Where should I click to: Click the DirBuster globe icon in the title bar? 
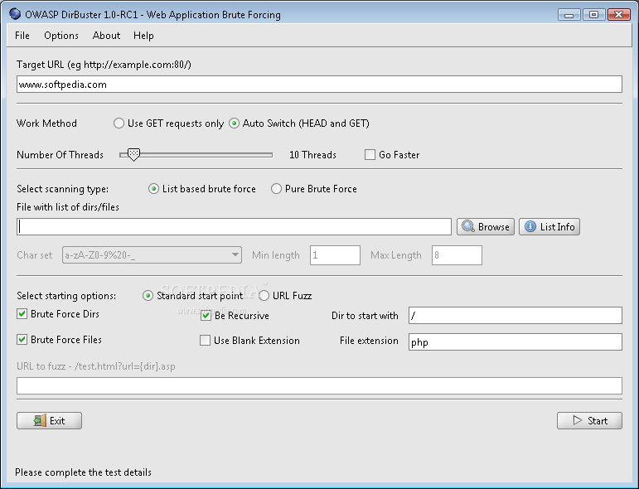15,14
